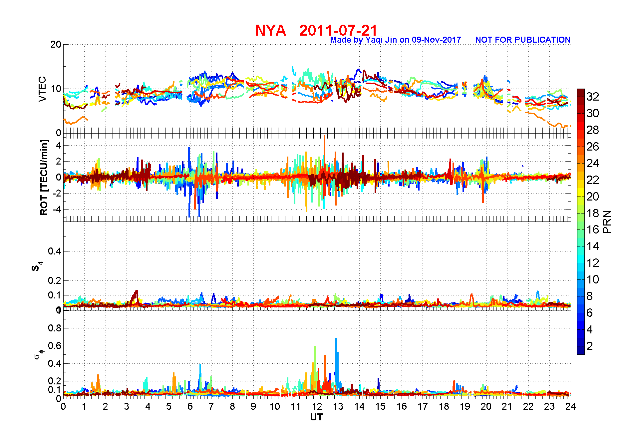The height and width of the screenshot is (443, 634).
Task: Click the PRN colorbar label
Action: [607, 221]
